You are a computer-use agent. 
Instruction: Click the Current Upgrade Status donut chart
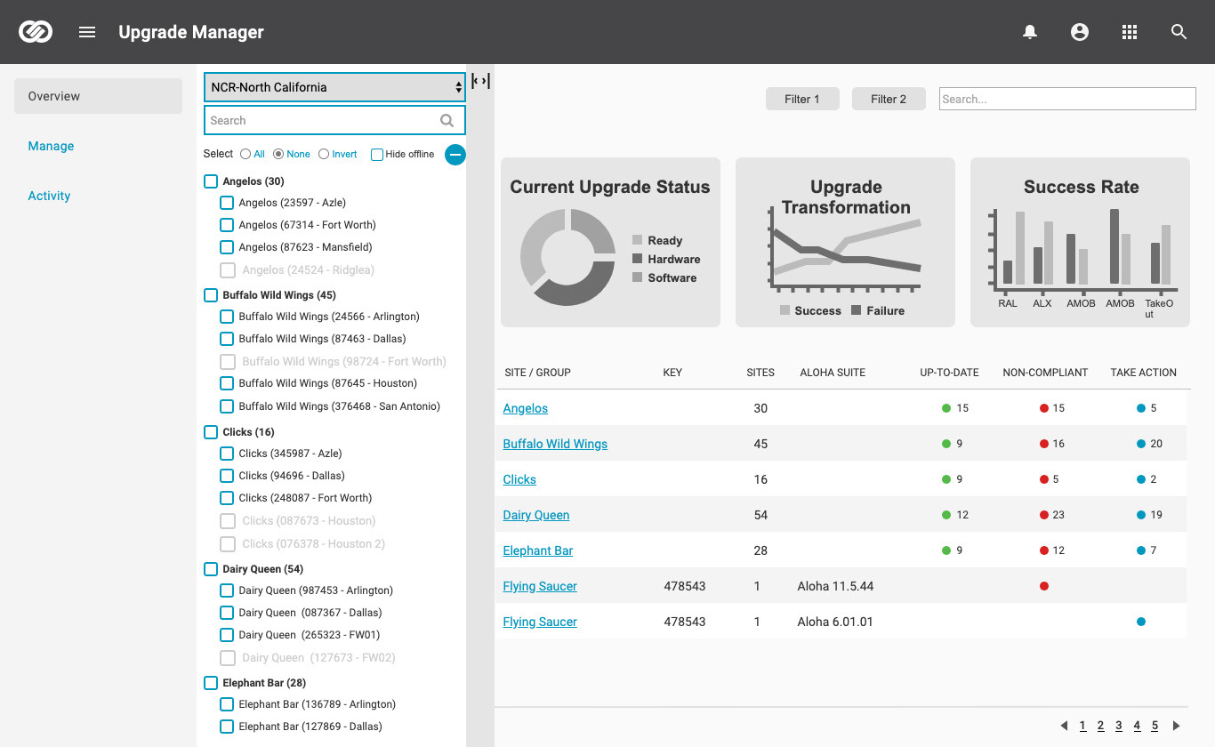point(567,257)
